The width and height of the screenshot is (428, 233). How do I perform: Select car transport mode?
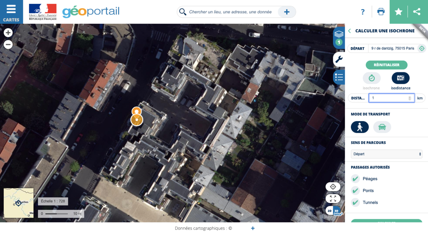[x=382, y=127]
